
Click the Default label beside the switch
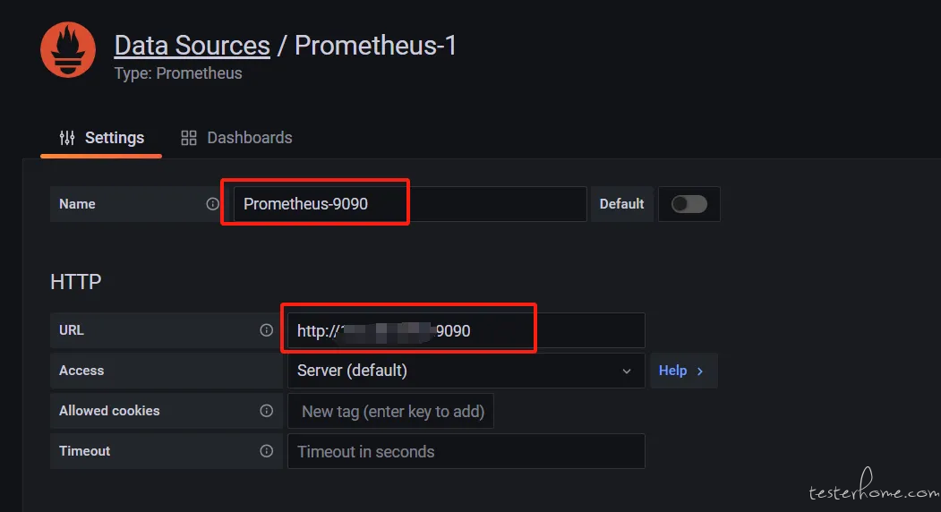coord(621,204)
